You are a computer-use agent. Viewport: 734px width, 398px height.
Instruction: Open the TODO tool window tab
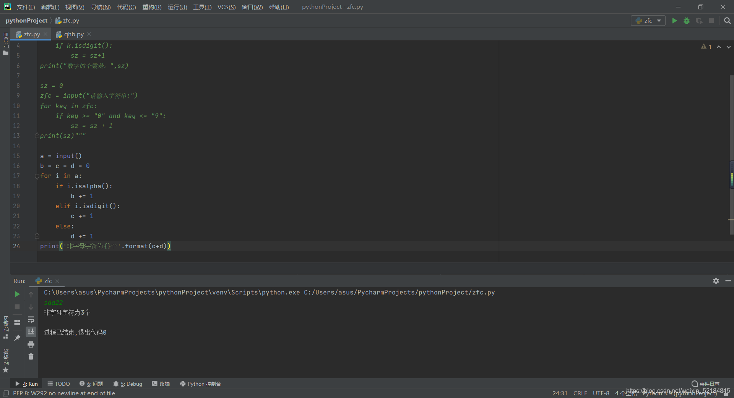[58, 384]
